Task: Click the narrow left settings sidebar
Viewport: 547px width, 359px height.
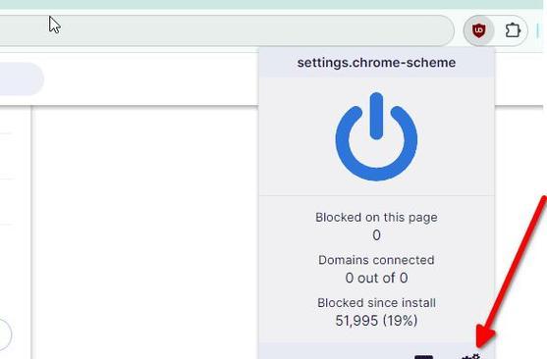Action: [15, 232]
